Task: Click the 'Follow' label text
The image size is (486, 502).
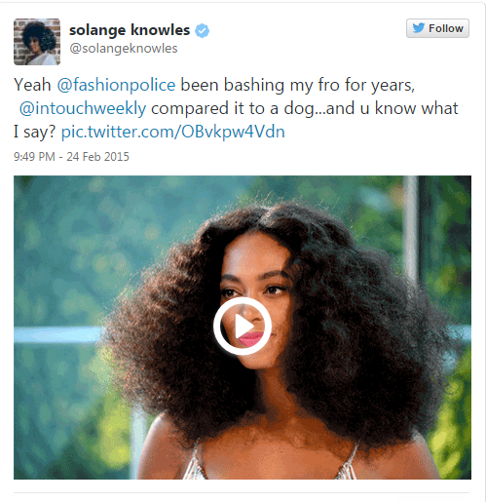Action: [x=446, y=28]
